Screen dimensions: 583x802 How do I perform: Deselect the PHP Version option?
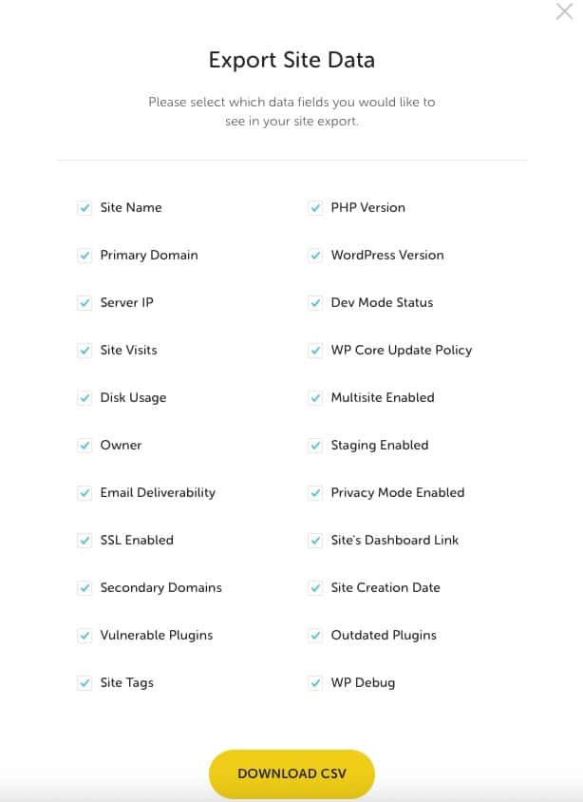tap(315, 207)
